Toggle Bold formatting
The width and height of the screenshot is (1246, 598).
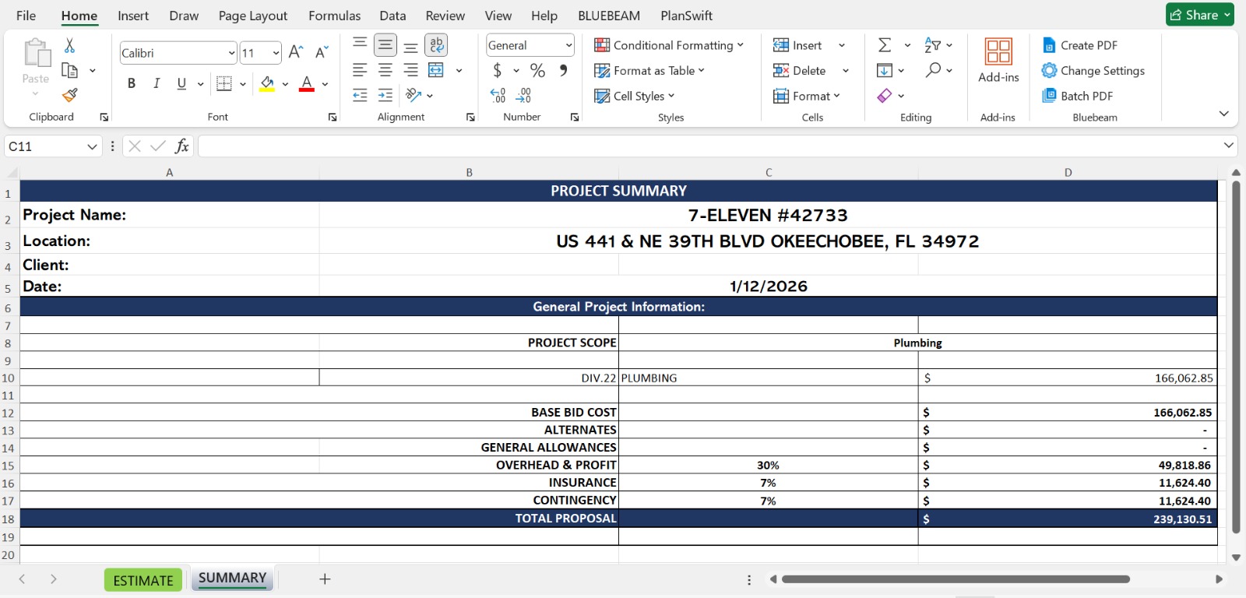(x=132, y=83)
